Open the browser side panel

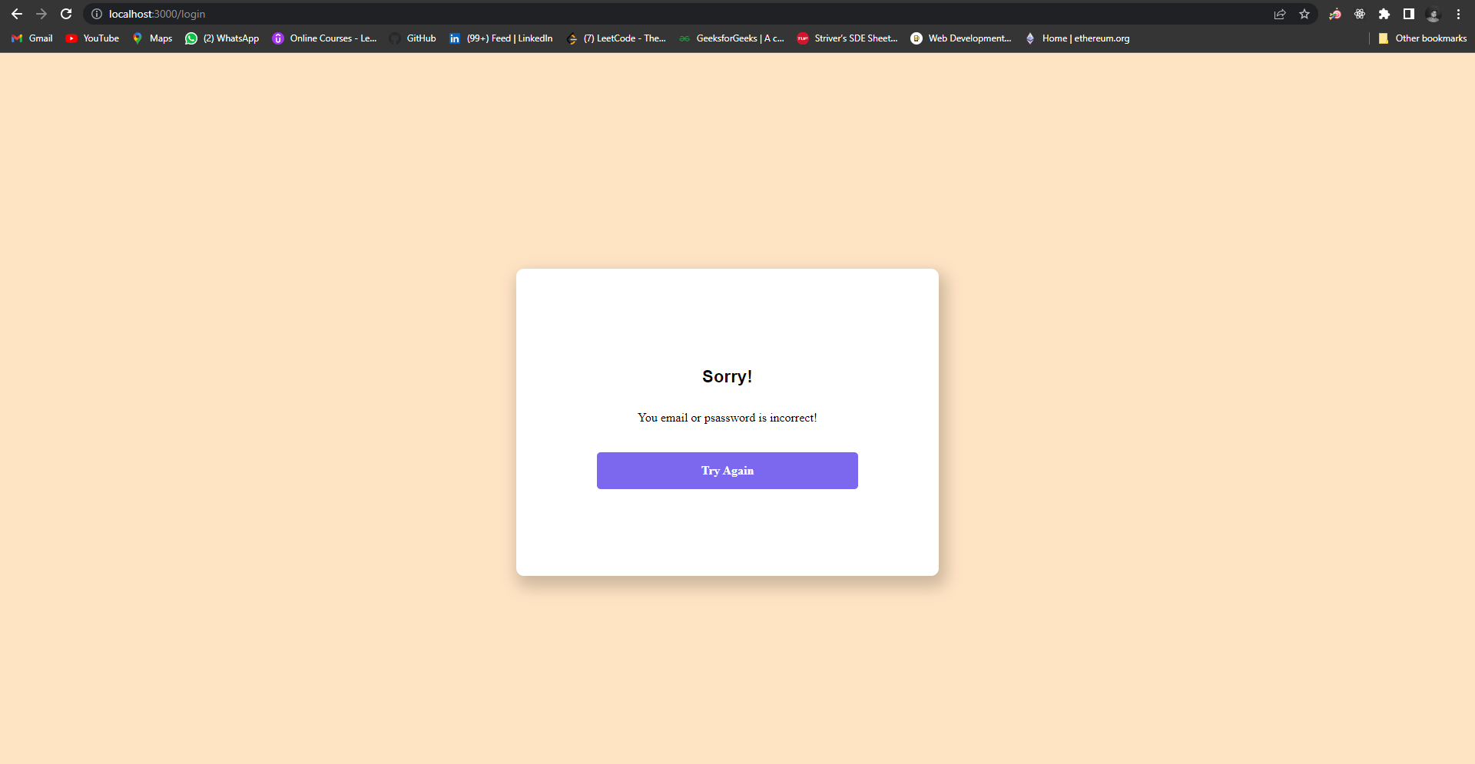point(1410,14)
